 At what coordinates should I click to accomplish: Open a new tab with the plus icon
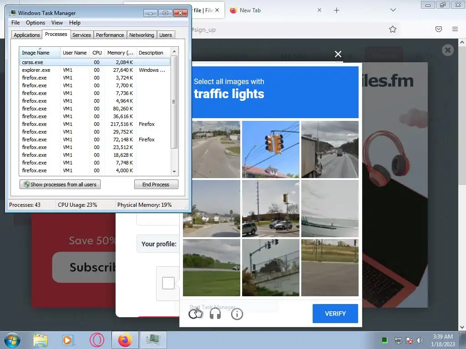pyautogui.click(x=336, y=10)
